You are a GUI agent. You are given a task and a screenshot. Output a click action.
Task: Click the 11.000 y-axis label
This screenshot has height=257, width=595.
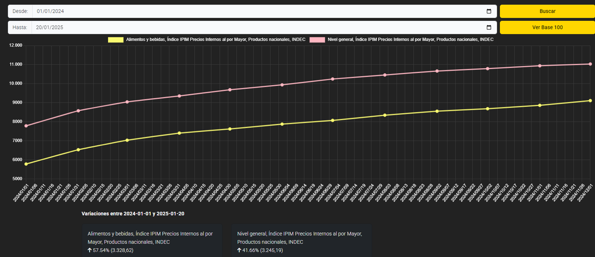coord(16,64)
